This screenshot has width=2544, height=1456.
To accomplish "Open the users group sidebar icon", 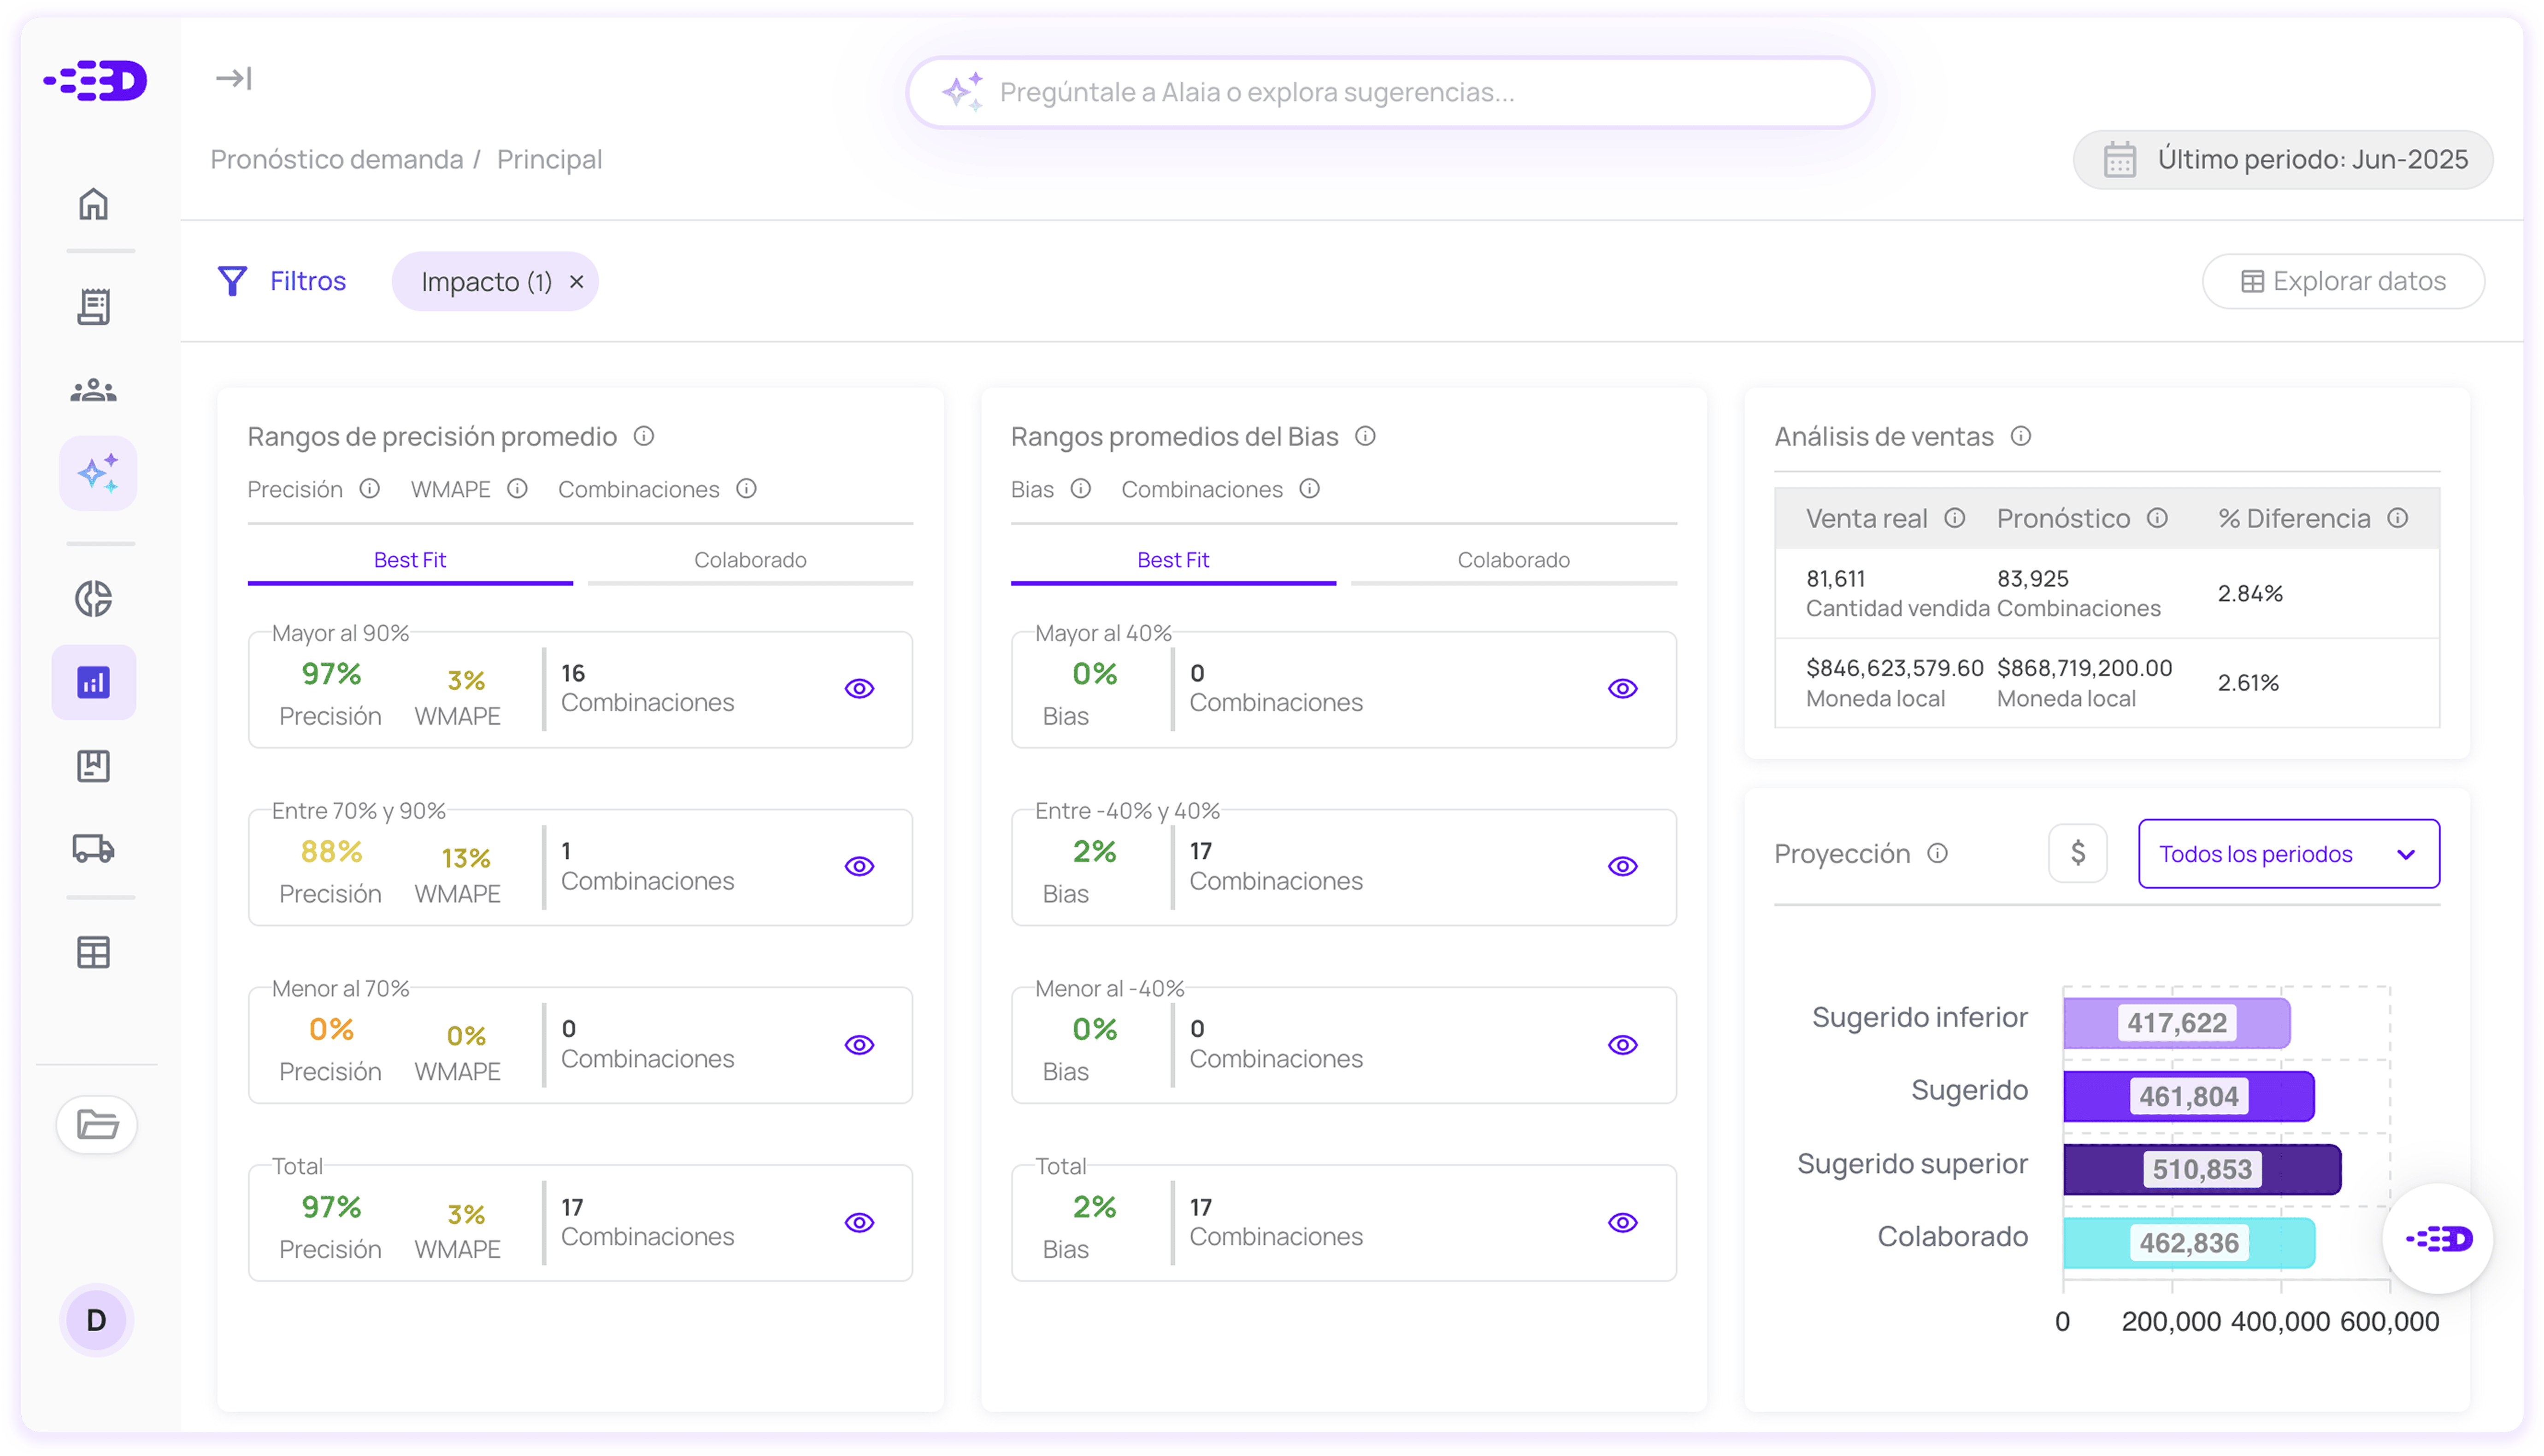I will coord(93,390).
